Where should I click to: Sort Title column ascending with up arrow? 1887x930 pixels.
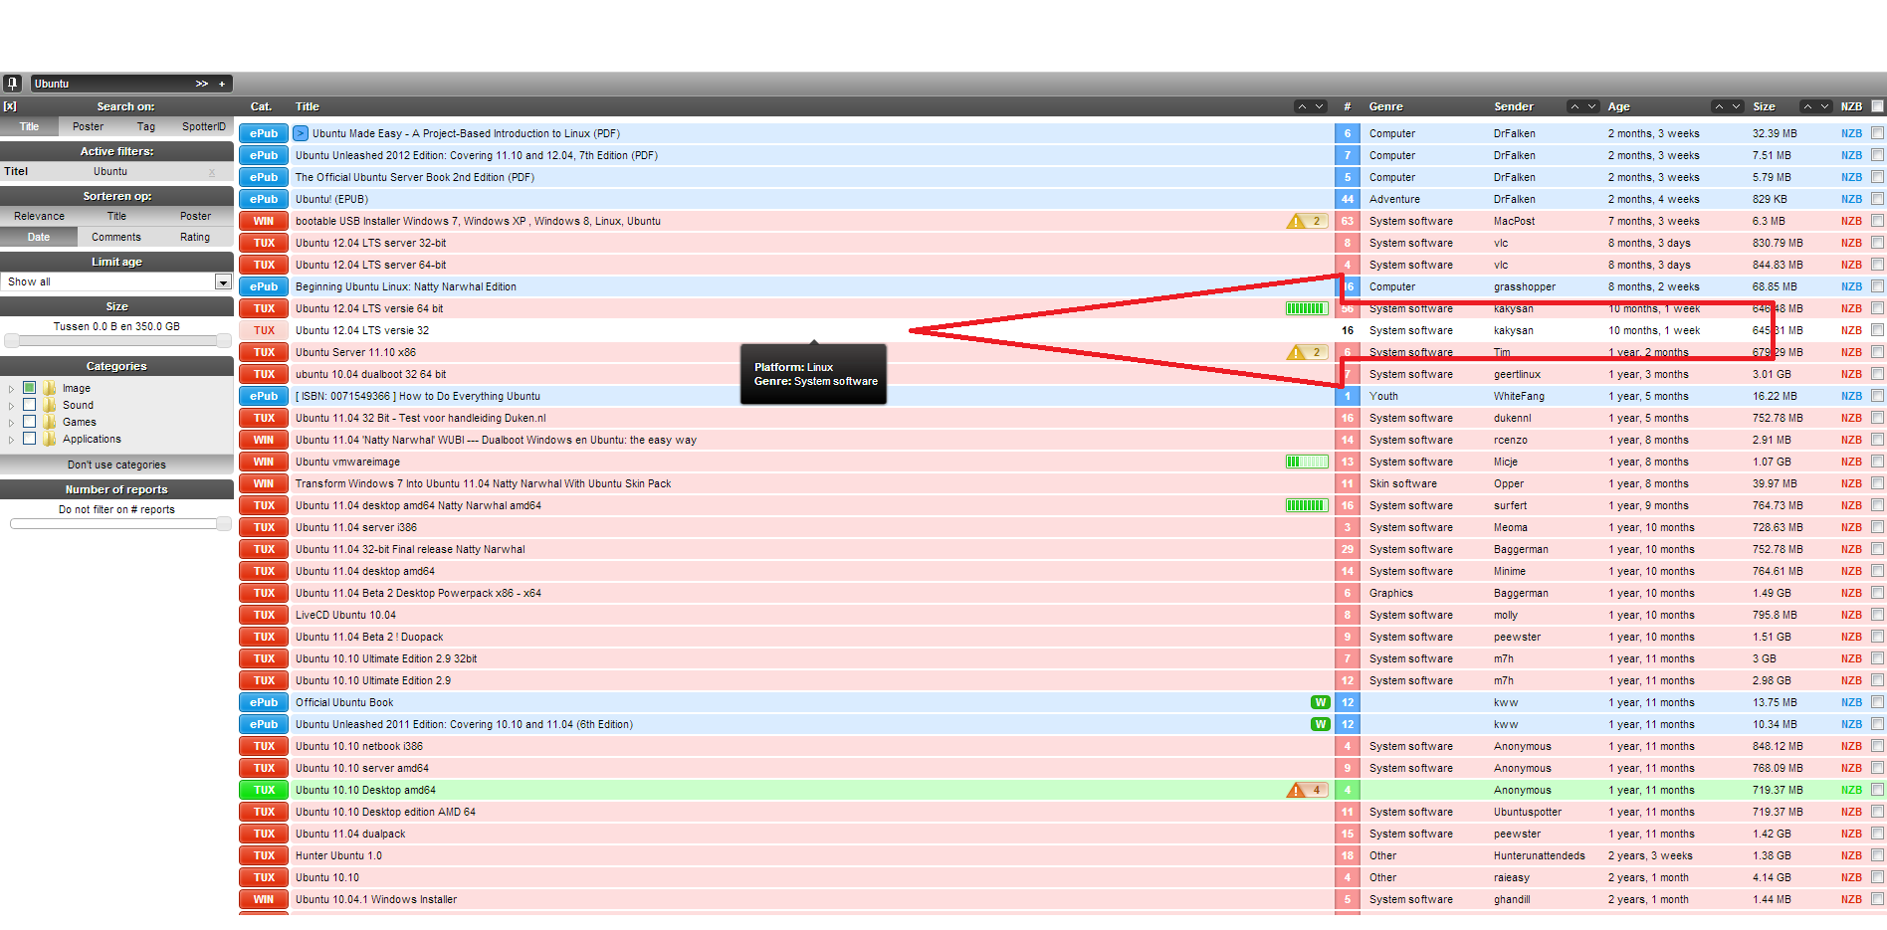[1302, 106]
